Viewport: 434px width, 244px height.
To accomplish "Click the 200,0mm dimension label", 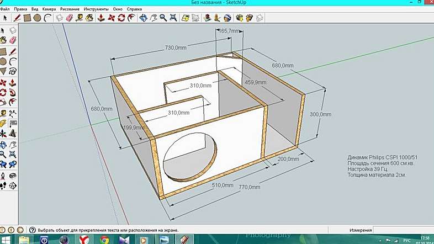I will [x=288, y=159].
